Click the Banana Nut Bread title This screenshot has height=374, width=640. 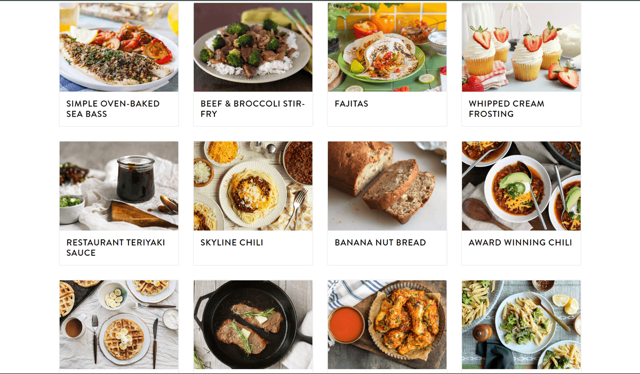click(380, 243)
